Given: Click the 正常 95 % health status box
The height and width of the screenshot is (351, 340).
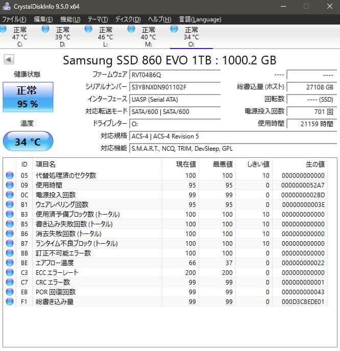Looking at the screenshot, I should click(28, 97).
